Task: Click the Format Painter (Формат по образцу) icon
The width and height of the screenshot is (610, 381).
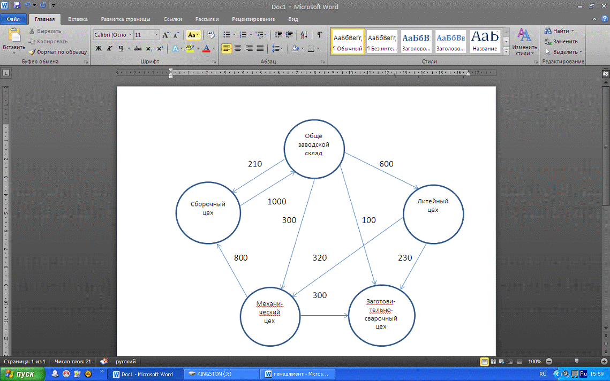Action: tap(32, 52)
